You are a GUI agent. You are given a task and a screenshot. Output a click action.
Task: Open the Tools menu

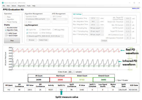pos(29,6)
